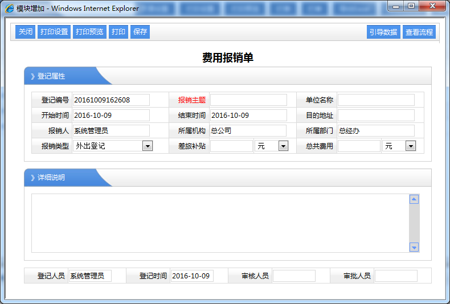
Task: Click the text area scrollbar up arrow
Action: coord(414,199)
